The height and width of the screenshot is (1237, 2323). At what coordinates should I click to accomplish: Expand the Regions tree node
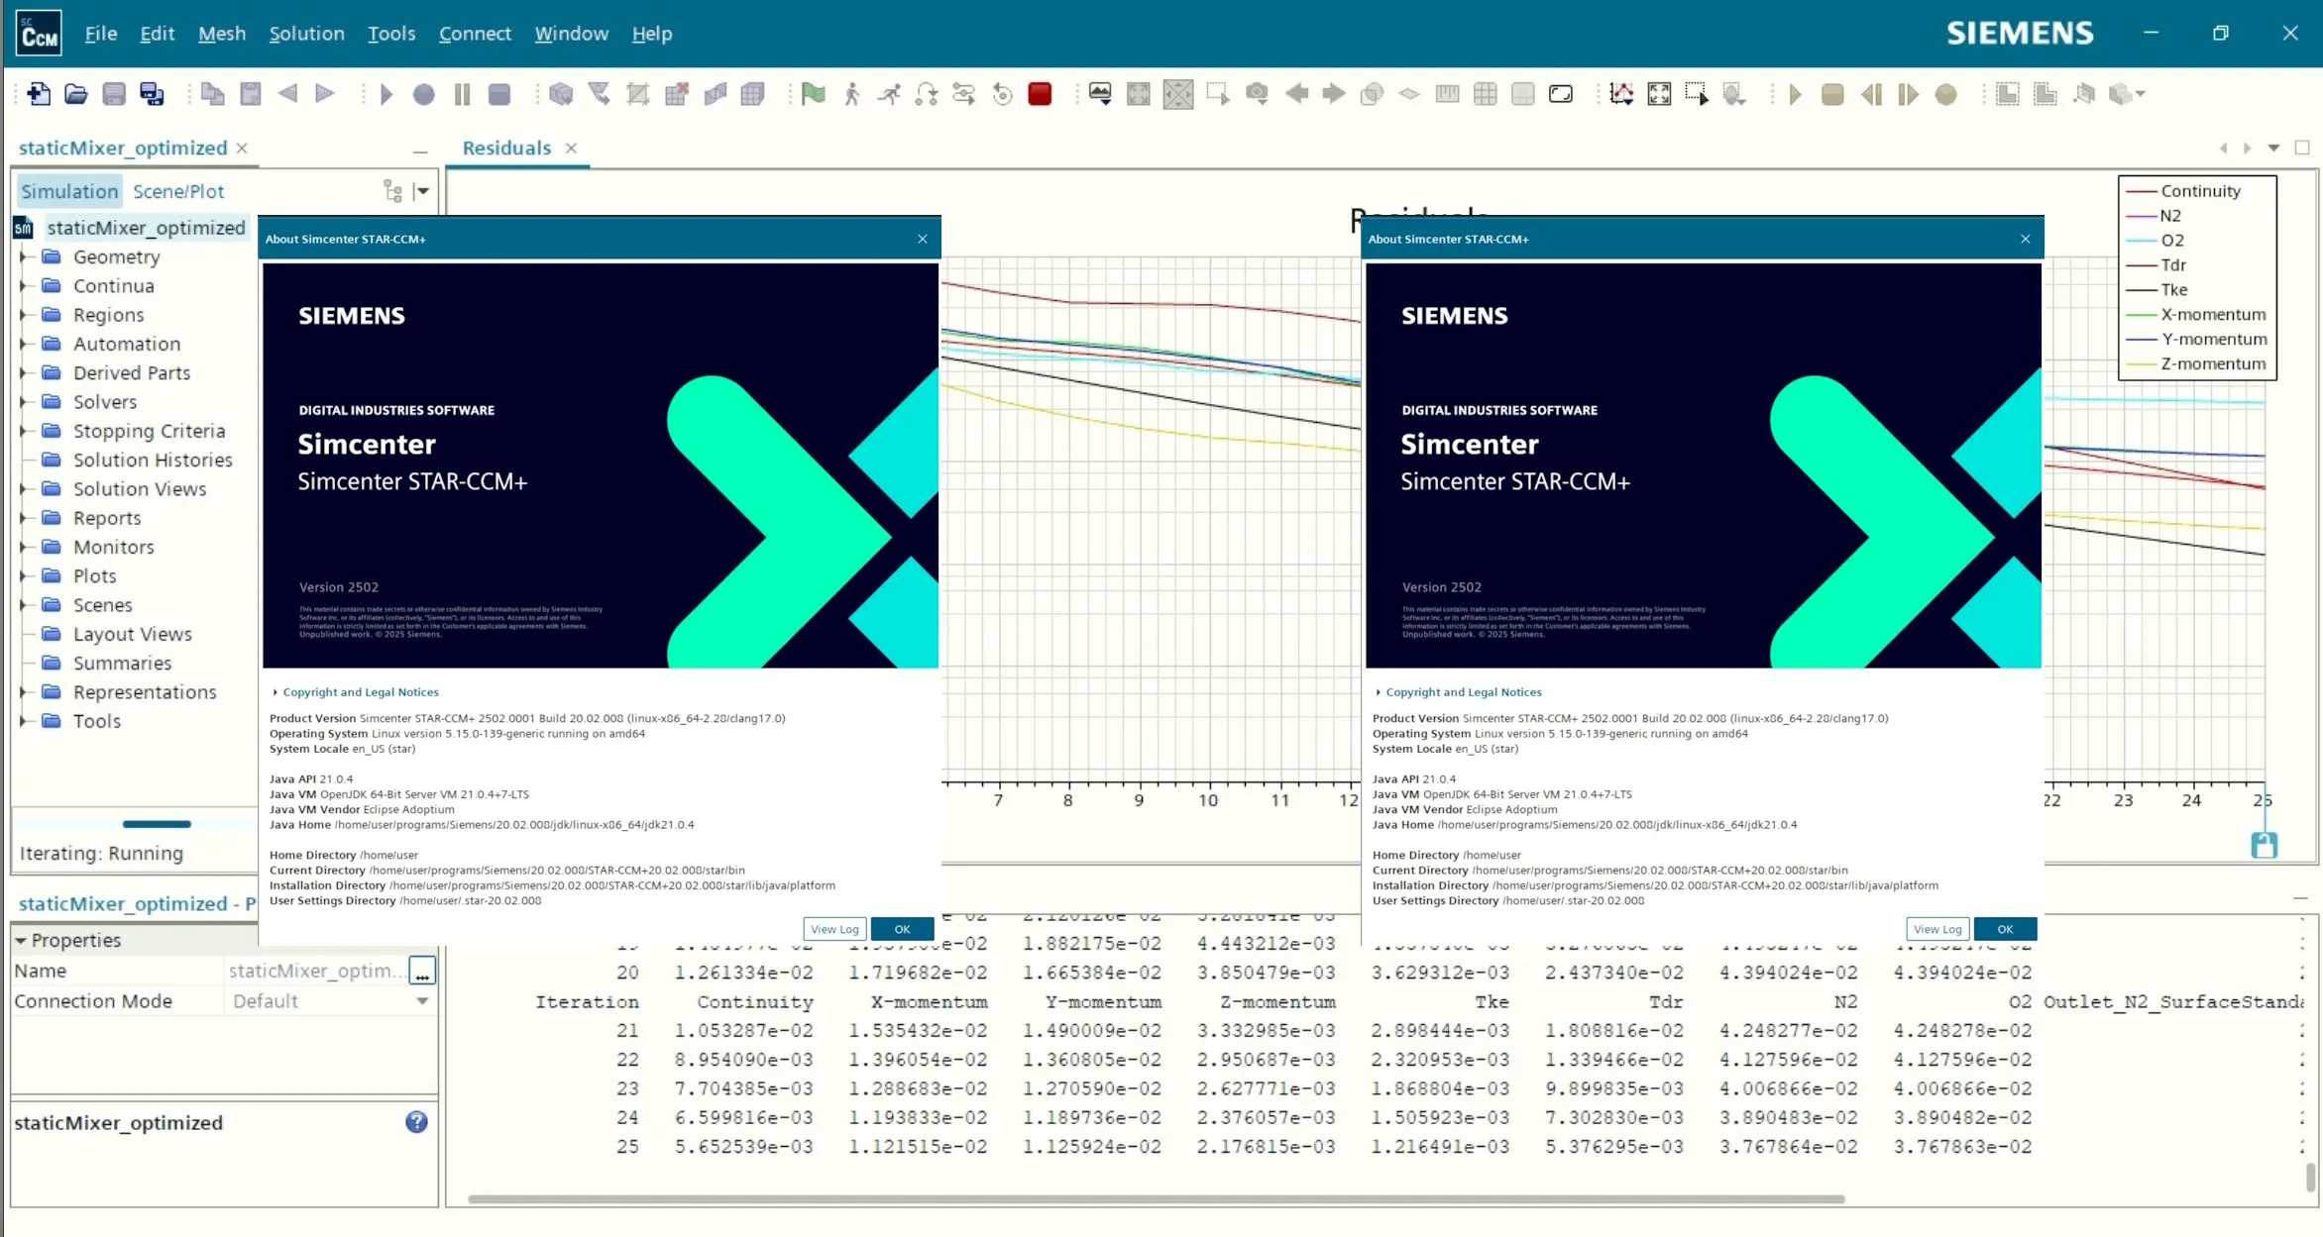[x=23, y=314]
